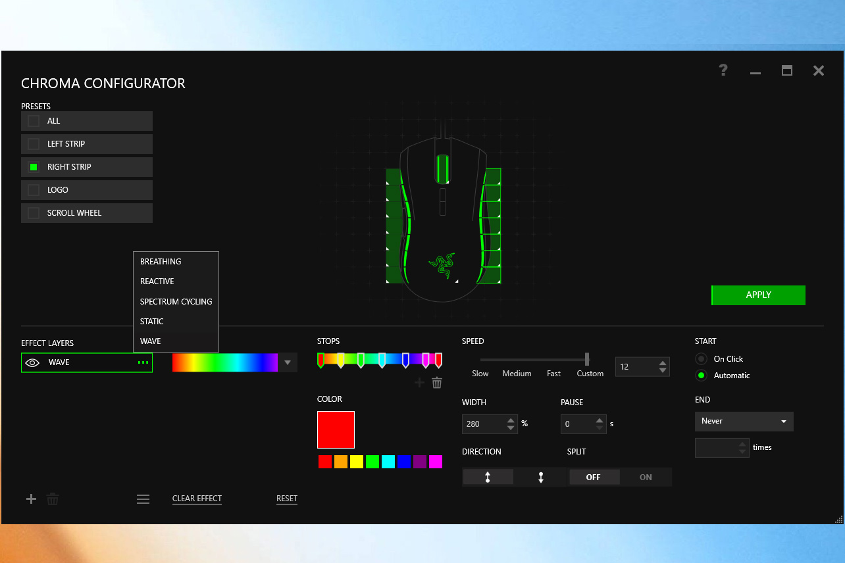
Task: Open the END Never dropdown
Action: coord(744,422)
